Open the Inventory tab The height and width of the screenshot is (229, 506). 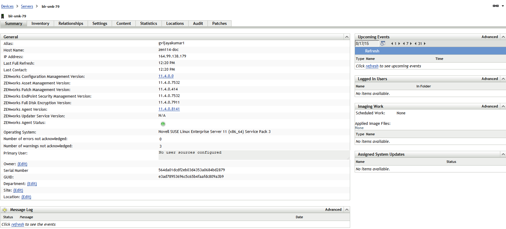40,23
